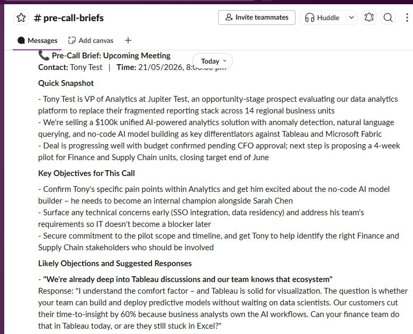Image resolution: width=413 pixels, height=334 pixels.
Task: Click the line ending stuck in Excel
Action: pos(130,326)
